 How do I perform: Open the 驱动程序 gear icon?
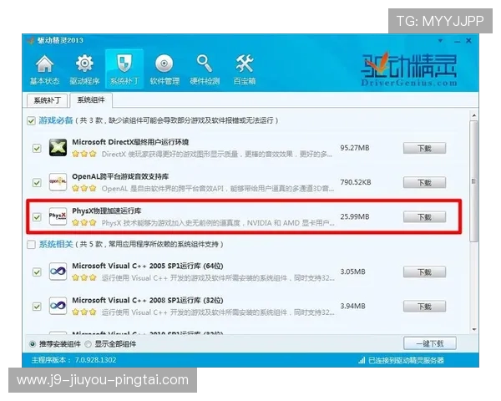[84, 69]
